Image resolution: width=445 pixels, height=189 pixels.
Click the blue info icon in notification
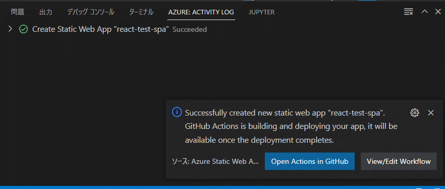coord(177,112)
